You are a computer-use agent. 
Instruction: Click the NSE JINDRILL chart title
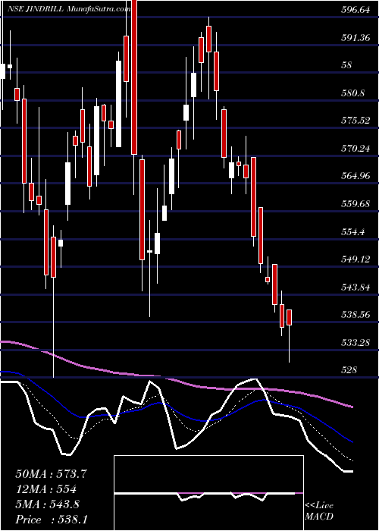(35, 9)
